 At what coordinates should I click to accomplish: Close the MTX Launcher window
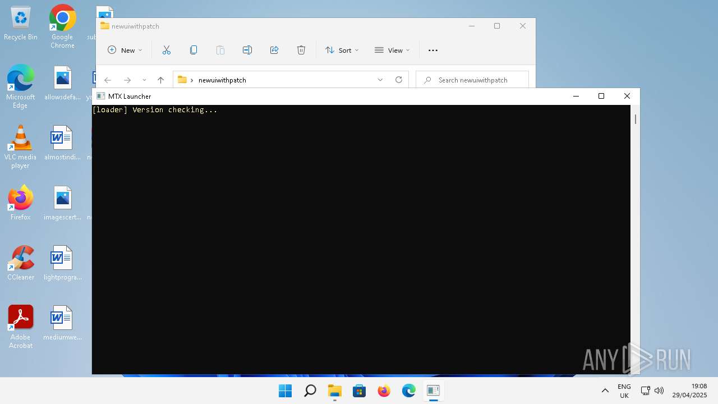tap(627, 96)
